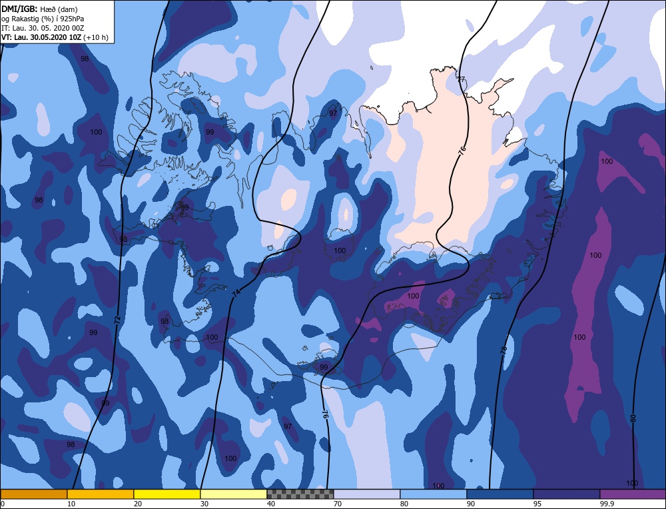
Task: Click the '20' legend tick label
Action: tap(138, 504)
